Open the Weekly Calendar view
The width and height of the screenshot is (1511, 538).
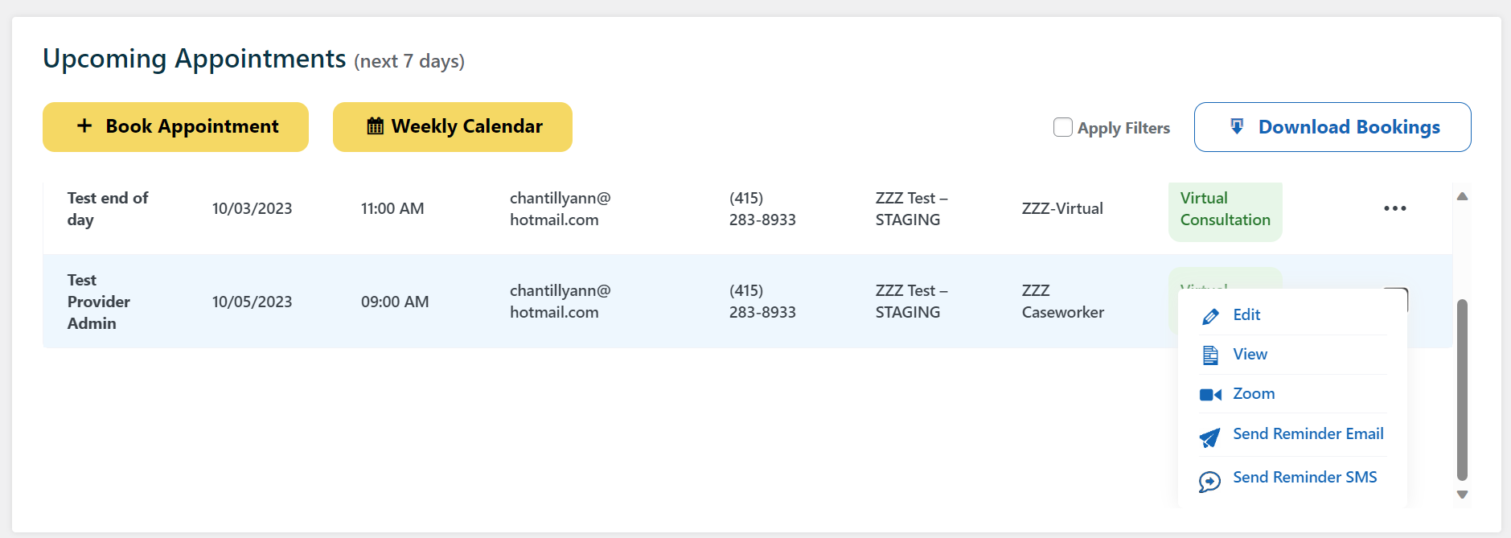(x=453, y=127)
